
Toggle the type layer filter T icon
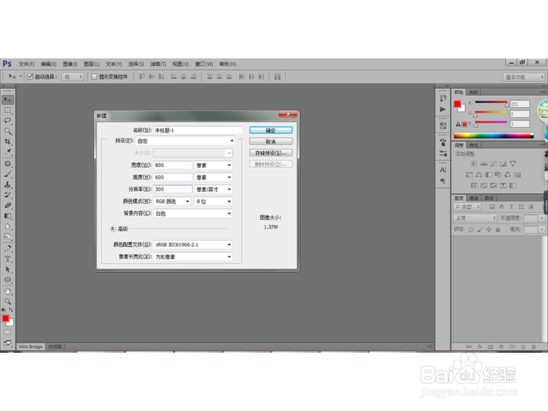[x=511, y=207]
